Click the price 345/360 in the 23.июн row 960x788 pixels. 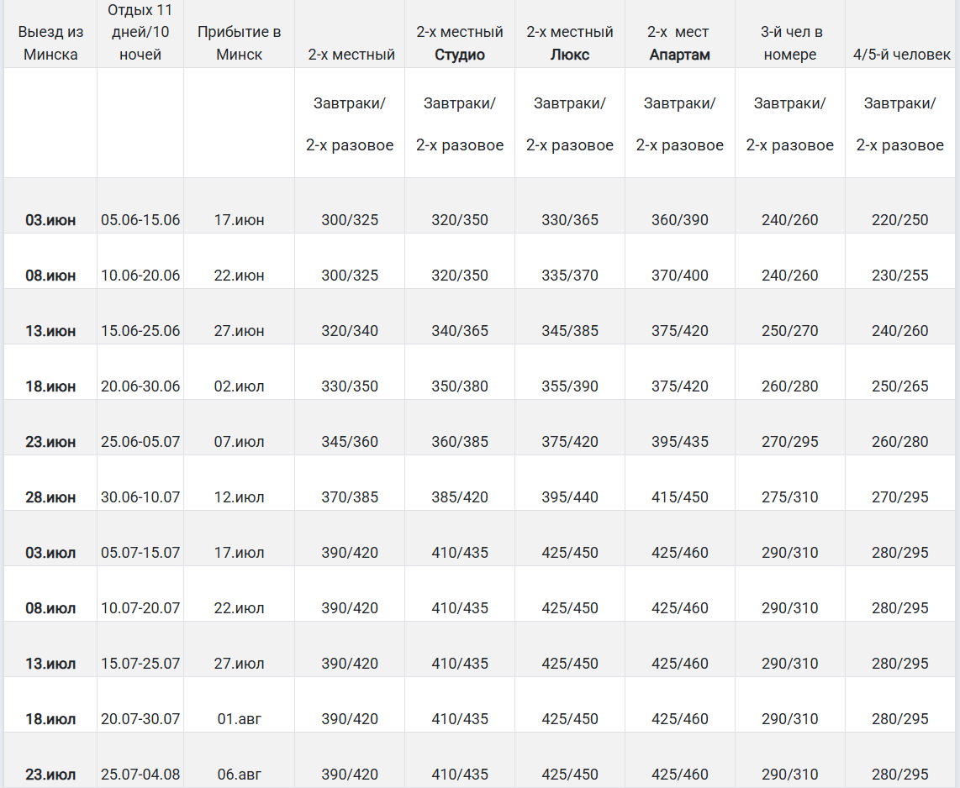[350, 442]
